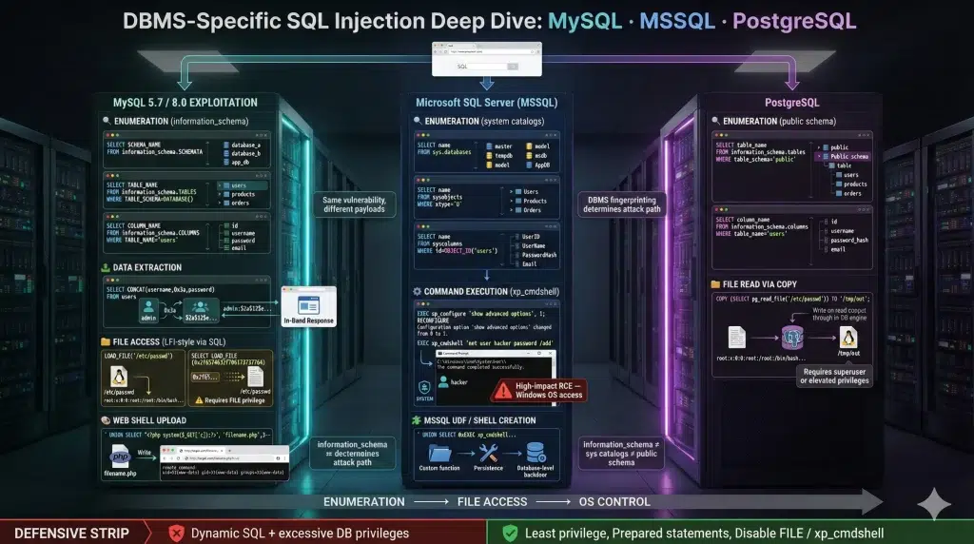
Task: Click the gear icon beside COMMAND EXECUTION
Action: (x=418, y=291)
